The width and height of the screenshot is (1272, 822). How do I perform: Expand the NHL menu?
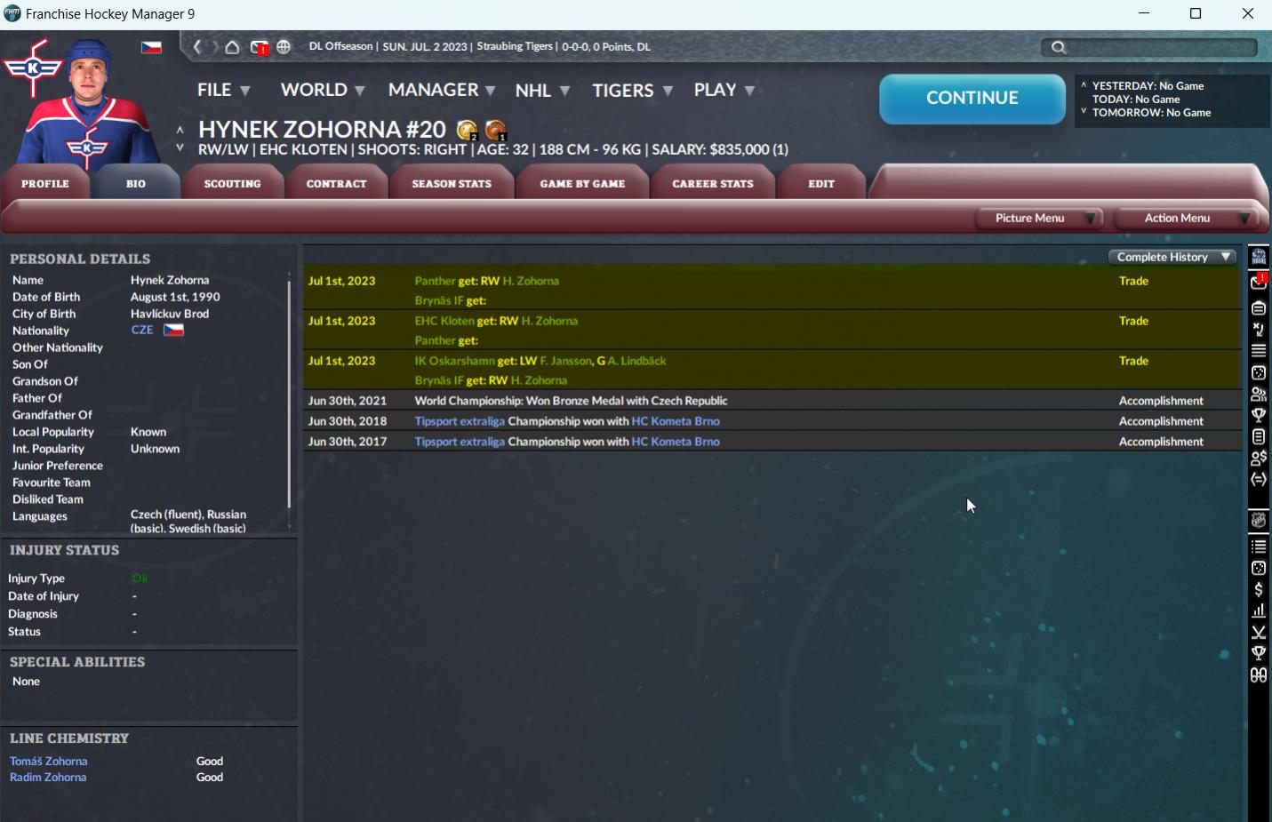click(x=542, y=91)
